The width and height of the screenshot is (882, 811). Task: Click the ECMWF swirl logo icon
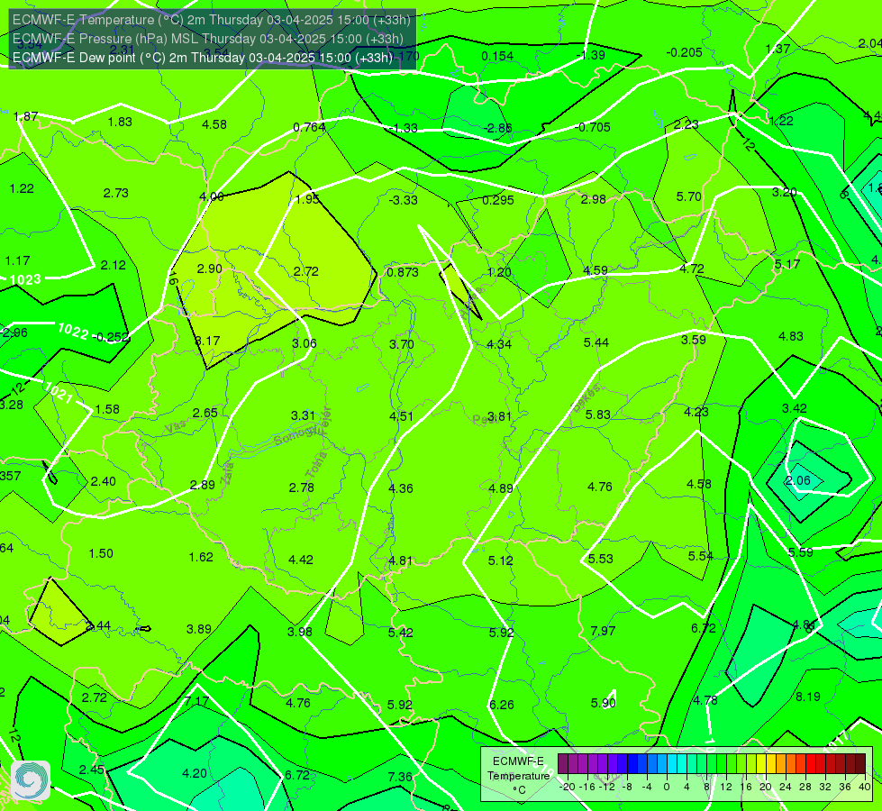pyautogui.click(x=31, y=780)
